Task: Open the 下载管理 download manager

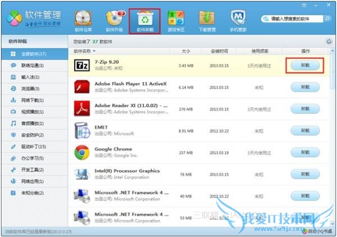Action: pos(207,21)
